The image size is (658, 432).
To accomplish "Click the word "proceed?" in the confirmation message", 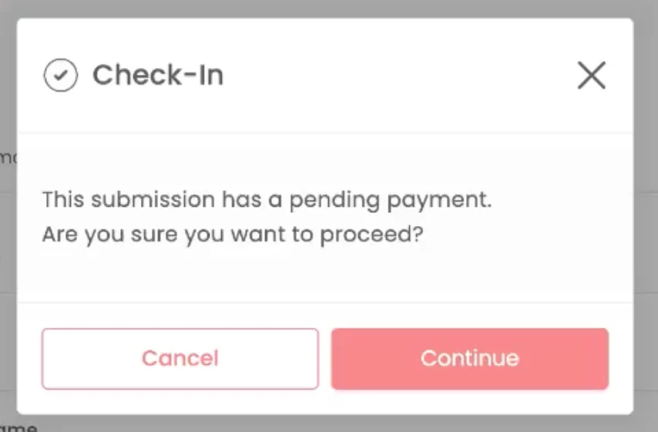I will (372, 235).
